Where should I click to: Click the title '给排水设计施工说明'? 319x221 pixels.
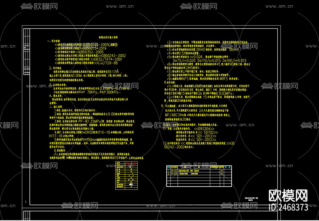[108, 38]
